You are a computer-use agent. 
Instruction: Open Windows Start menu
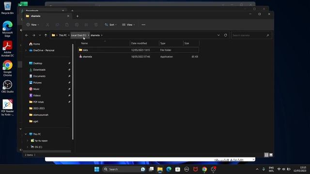[97, 169]
